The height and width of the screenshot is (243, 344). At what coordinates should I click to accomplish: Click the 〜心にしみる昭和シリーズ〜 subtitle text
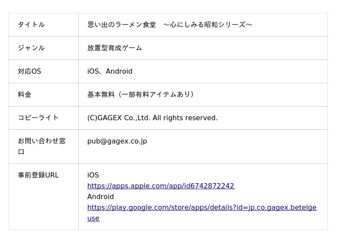[x=208, y=25]
